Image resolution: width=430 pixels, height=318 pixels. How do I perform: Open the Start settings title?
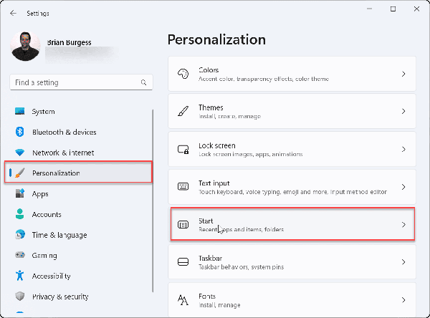(x=206, y=221)
